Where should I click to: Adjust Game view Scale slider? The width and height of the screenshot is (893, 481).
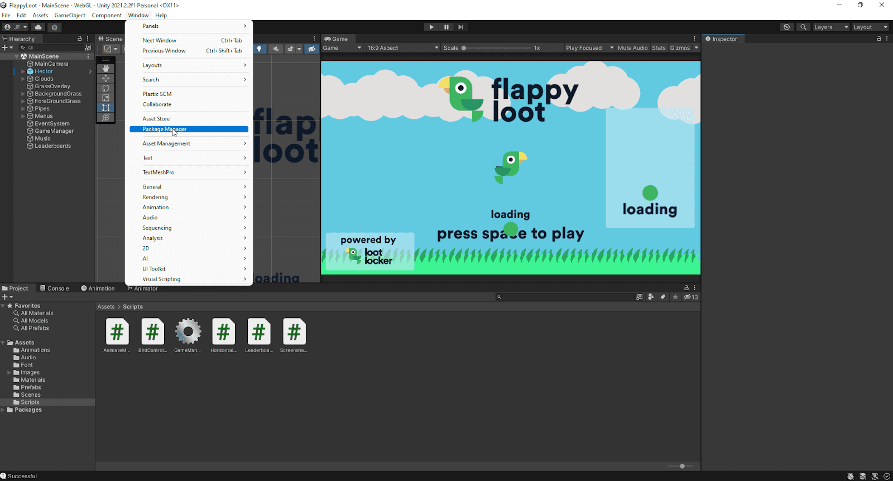496,48
